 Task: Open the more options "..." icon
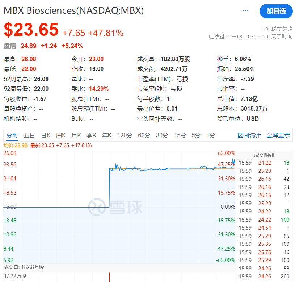pos(245,10)
